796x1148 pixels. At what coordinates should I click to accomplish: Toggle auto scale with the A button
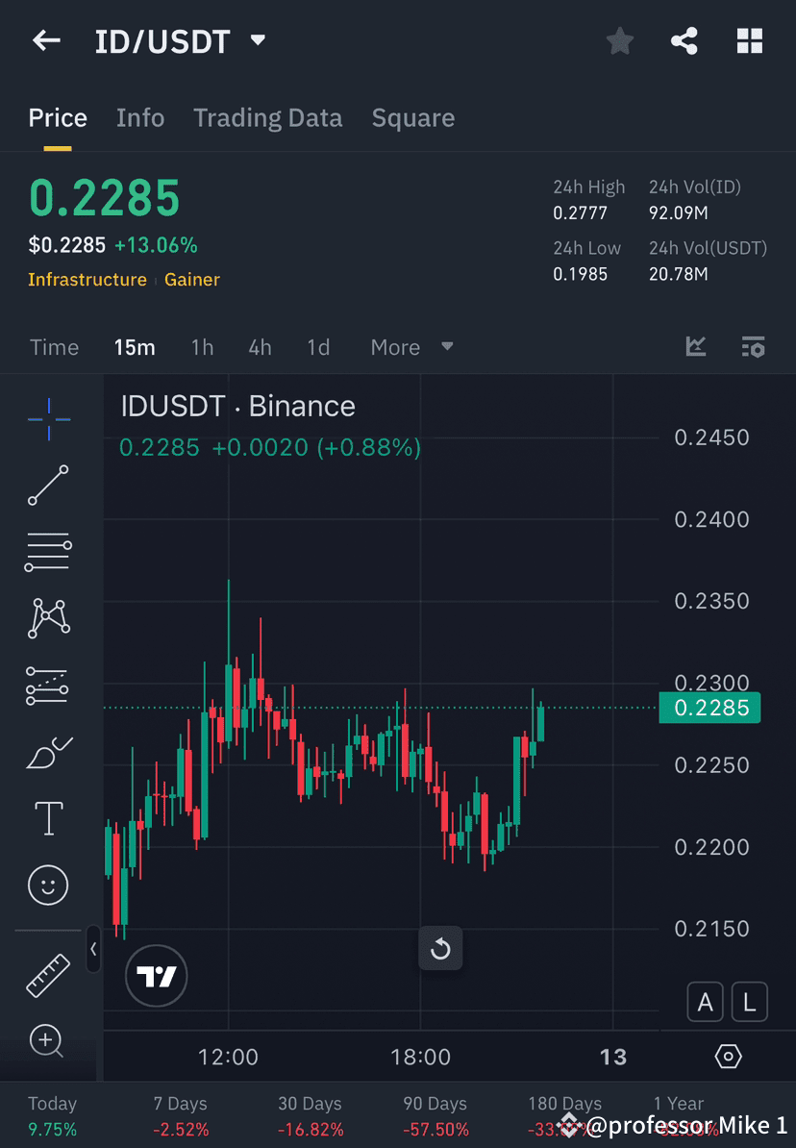[x=705, y=1002]
